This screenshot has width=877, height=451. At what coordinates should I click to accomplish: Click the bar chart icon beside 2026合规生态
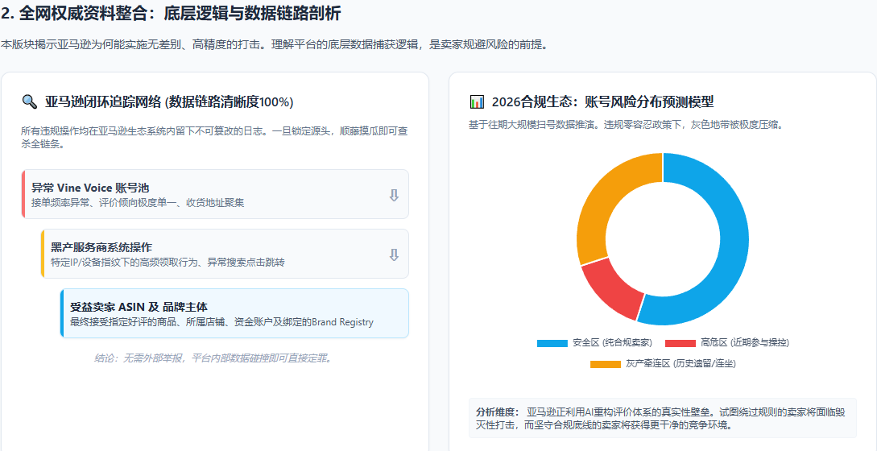point(477,102)
